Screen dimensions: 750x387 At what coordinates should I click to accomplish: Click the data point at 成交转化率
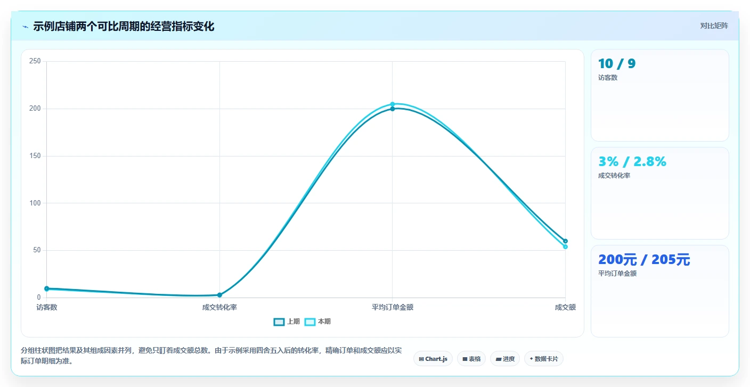(x=219, y=295)
